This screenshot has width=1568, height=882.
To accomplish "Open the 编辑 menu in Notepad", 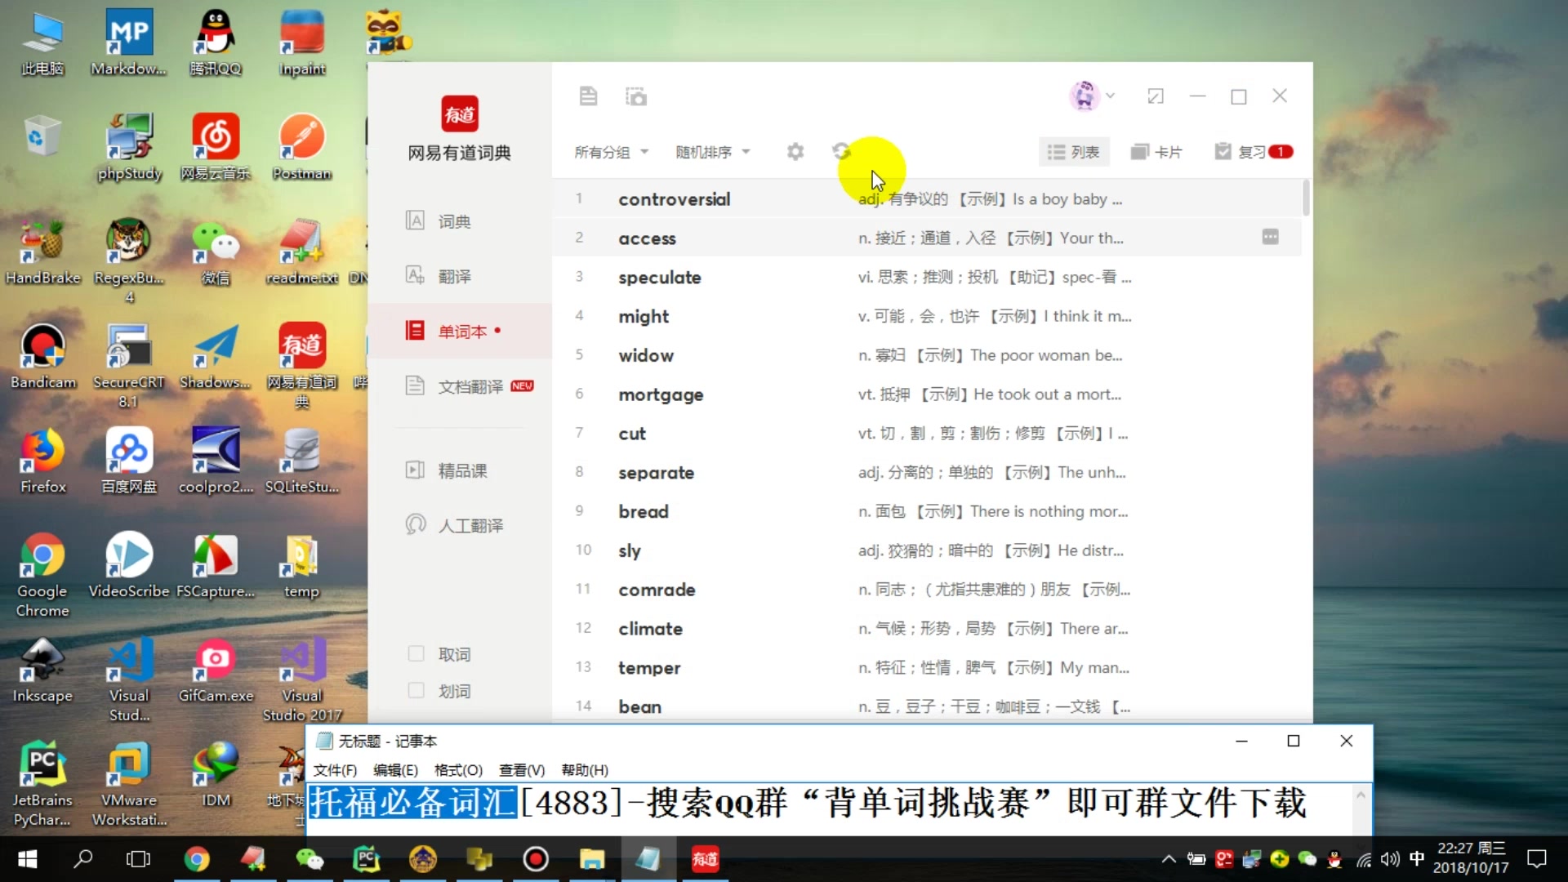I will (395, 769).
